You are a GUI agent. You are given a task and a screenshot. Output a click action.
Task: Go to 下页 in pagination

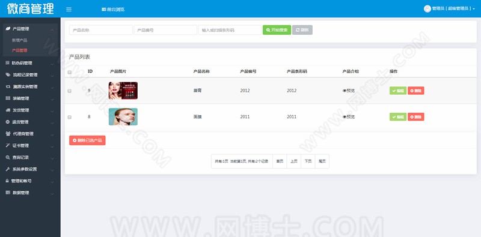click(x=308, y=161)
